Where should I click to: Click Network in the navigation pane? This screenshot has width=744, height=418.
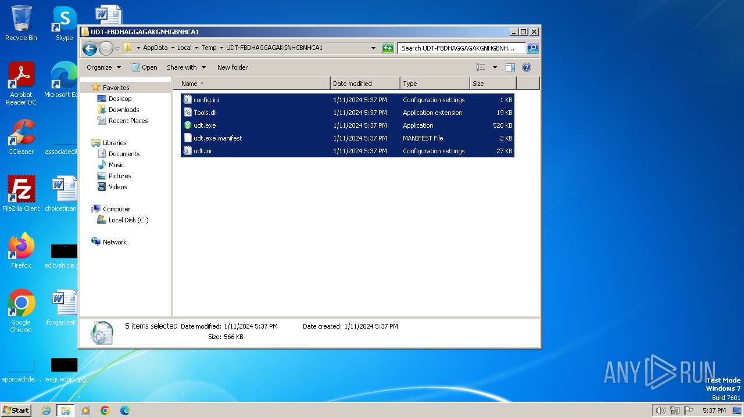(115, 242)
